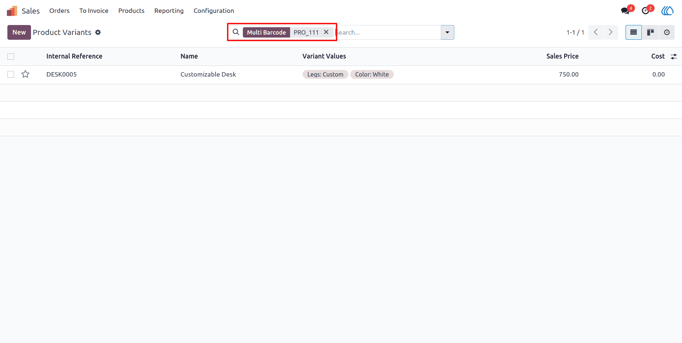Click Variant Values column header
Image resolution: width=682 pixels, height=343 pixels.
324,56
